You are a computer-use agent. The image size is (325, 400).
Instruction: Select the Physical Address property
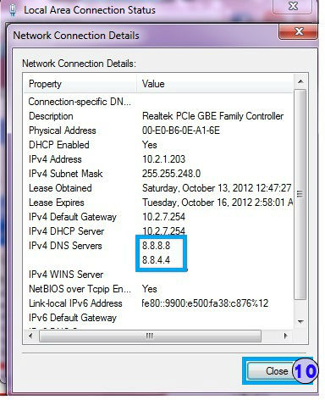(63, 131)
